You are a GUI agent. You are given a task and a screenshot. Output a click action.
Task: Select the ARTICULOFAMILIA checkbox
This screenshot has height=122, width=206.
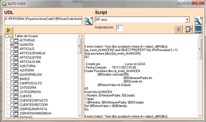pos(12,53)
